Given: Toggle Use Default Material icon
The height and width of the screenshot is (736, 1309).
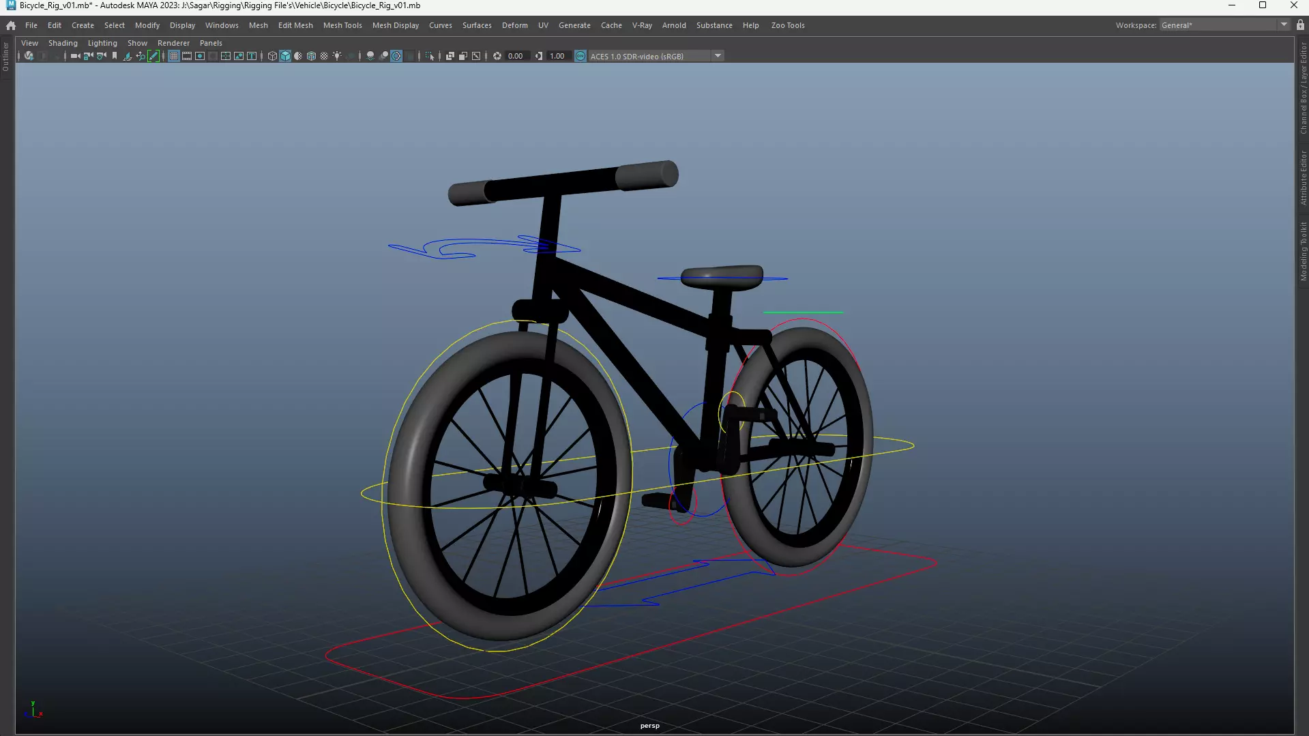Looking at the screenshot, I should [x=298, y=56].
